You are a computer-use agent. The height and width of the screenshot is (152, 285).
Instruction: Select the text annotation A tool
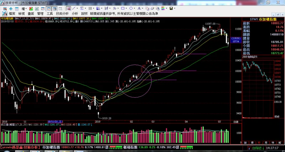click(139, 8)
